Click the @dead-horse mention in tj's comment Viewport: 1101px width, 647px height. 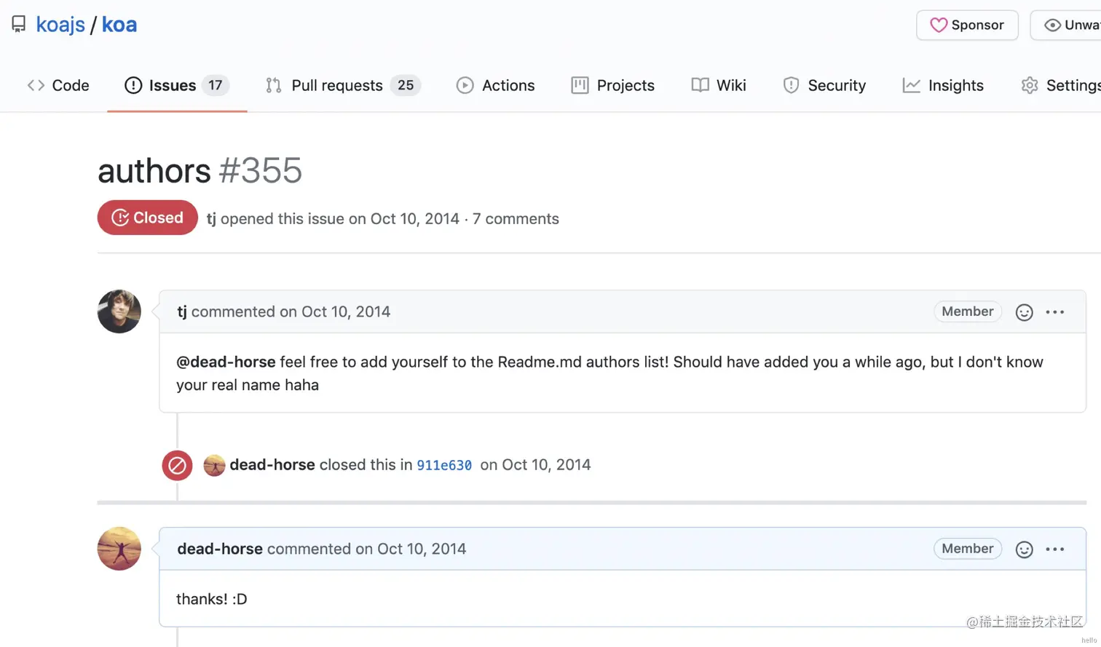click(226, 362)
